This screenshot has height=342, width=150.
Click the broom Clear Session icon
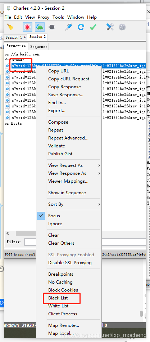(x=10, y=27)
